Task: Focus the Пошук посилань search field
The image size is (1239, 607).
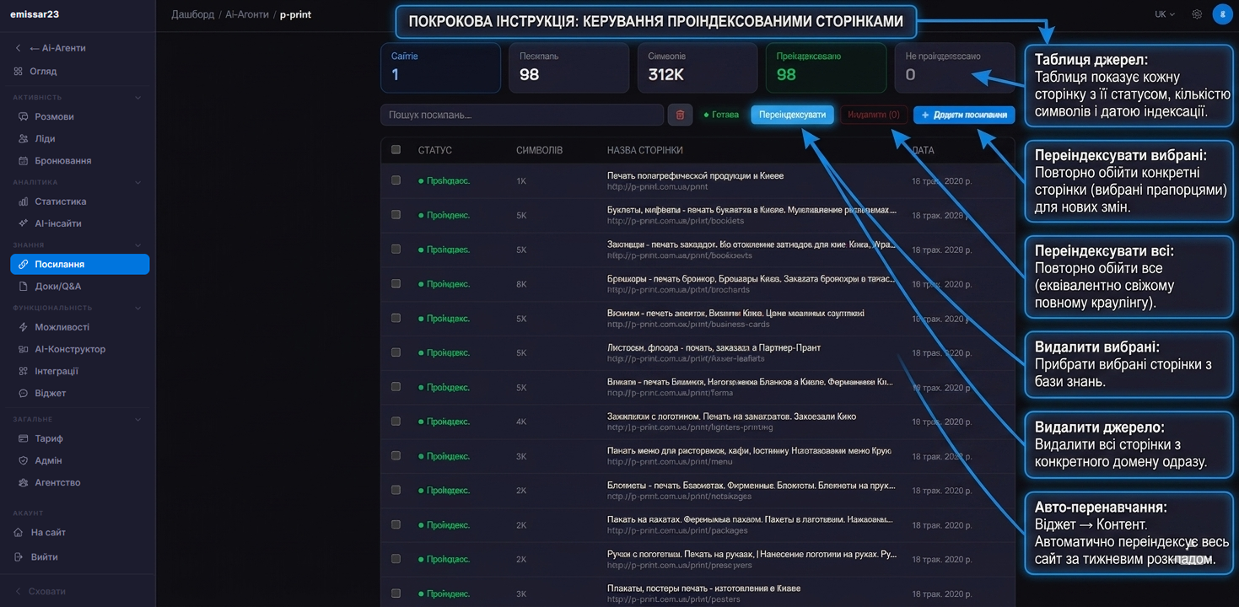Action: coord(522,115)
